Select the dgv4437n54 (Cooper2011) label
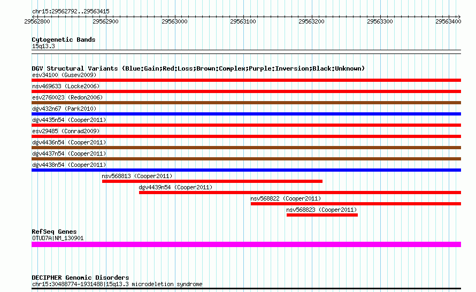This screenshot has height=292, width=476. 69,153
